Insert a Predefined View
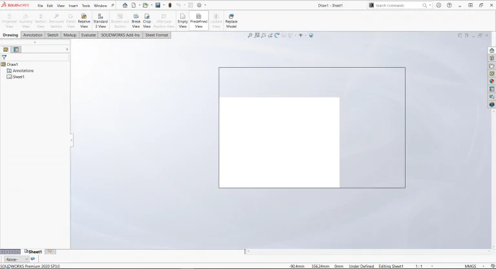The width and height of the screenshot is (496, 269). pos(199,21)
